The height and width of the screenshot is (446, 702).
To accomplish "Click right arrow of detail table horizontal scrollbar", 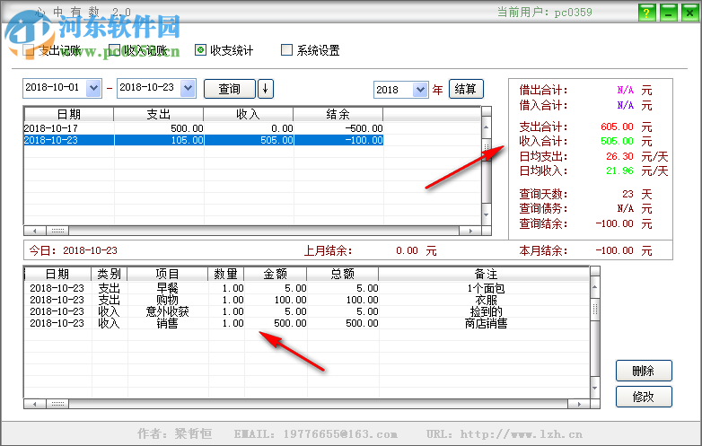I will (579, 404).
